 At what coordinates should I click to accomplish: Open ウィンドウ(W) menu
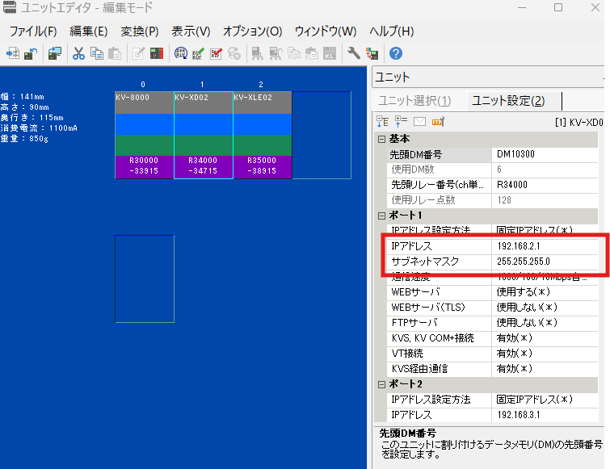[x=326, y=31]
